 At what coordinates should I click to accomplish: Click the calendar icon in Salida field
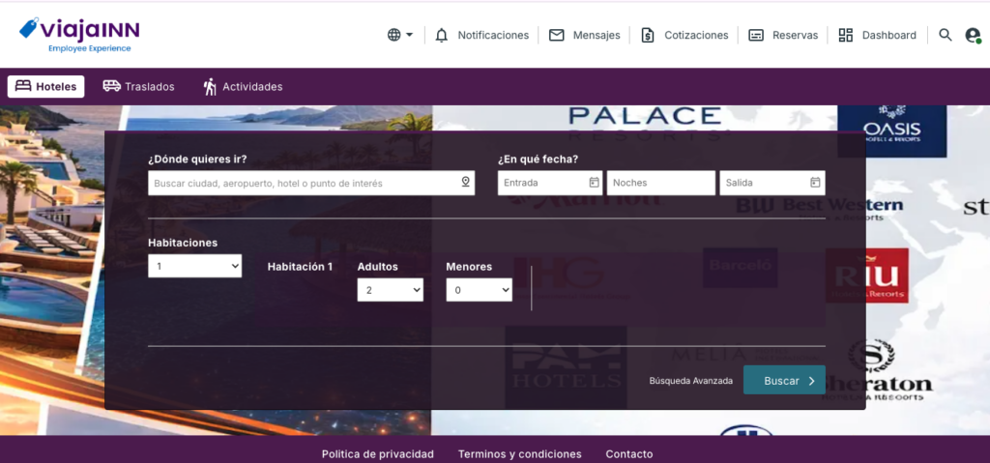coord(815,183)
